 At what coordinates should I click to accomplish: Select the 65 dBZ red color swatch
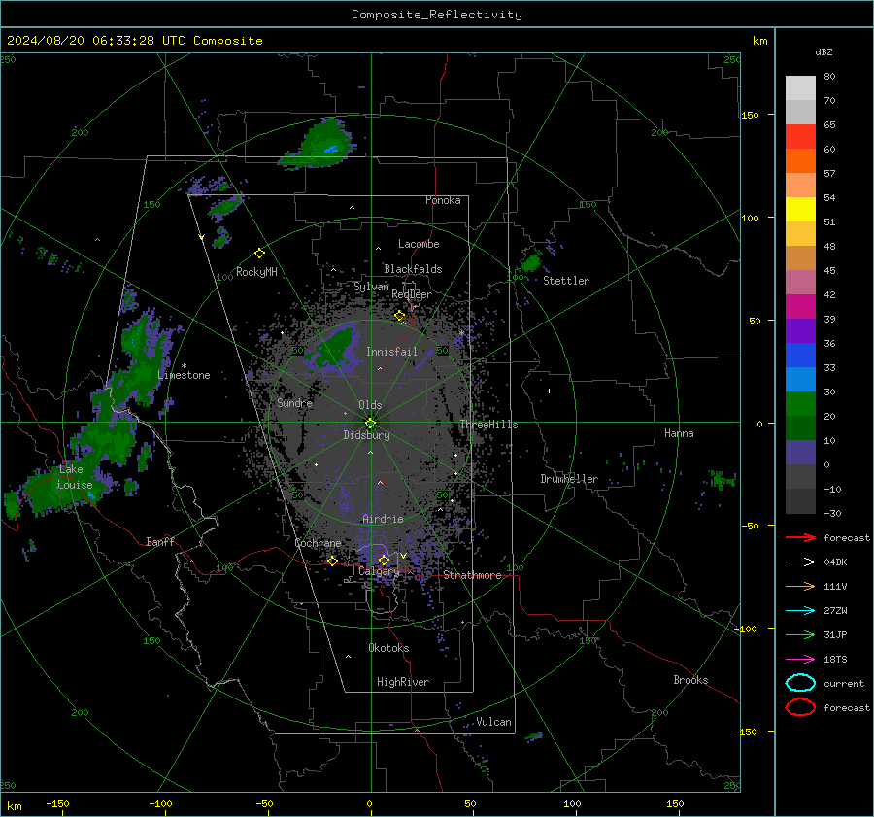(x=800, y=136)
